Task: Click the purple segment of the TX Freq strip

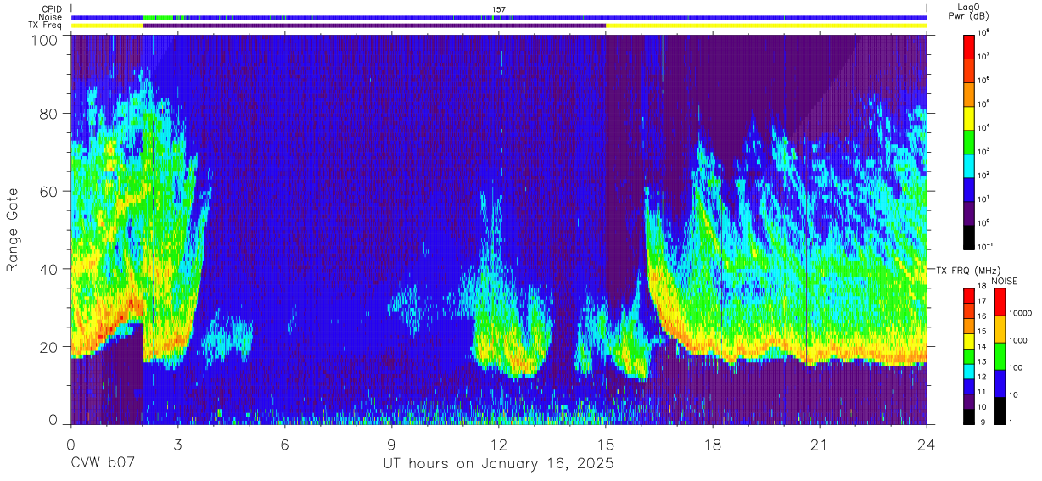Action: [374, 25]
